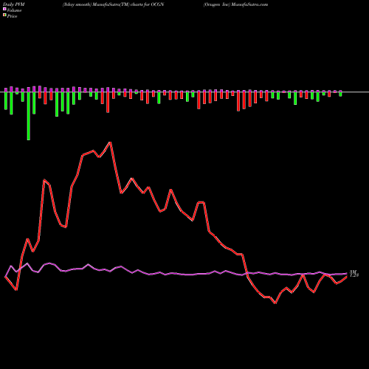Click the lowest trough of the red price line
This screenshot has width=369, height=369.
pyautogui.click(x=275, y=303)
